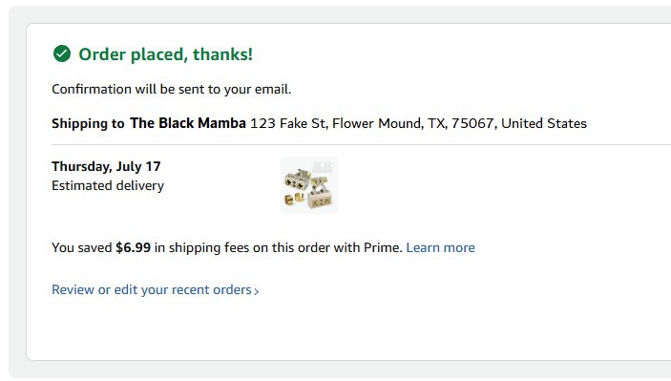Click the 123 Fake St address text
The width and height of the screenshot is (671, 381).
tap(288, 123)
